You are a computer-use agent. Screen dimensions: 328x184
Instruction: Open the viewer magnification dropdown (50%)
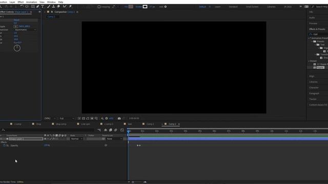point(50,118)
